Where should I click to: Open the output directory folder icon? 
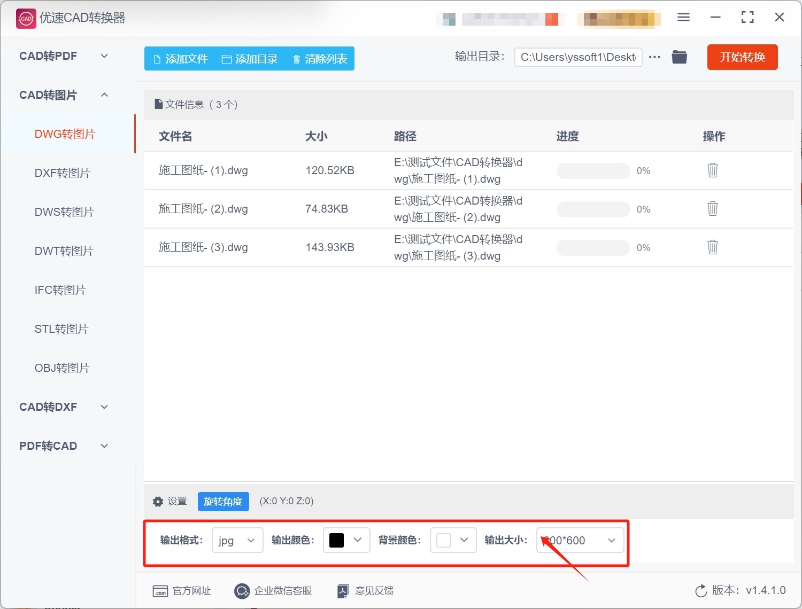pos(679,57)
